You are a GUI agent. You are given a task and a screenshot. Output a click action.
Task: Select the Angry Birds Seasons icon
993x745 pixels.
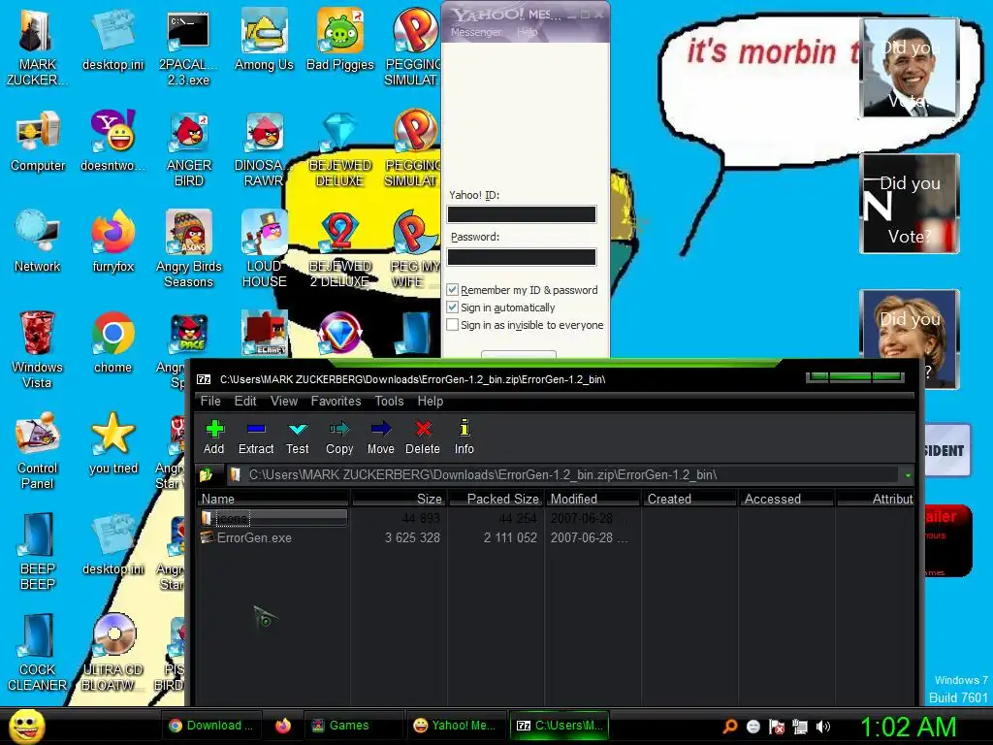pos(189,248)
